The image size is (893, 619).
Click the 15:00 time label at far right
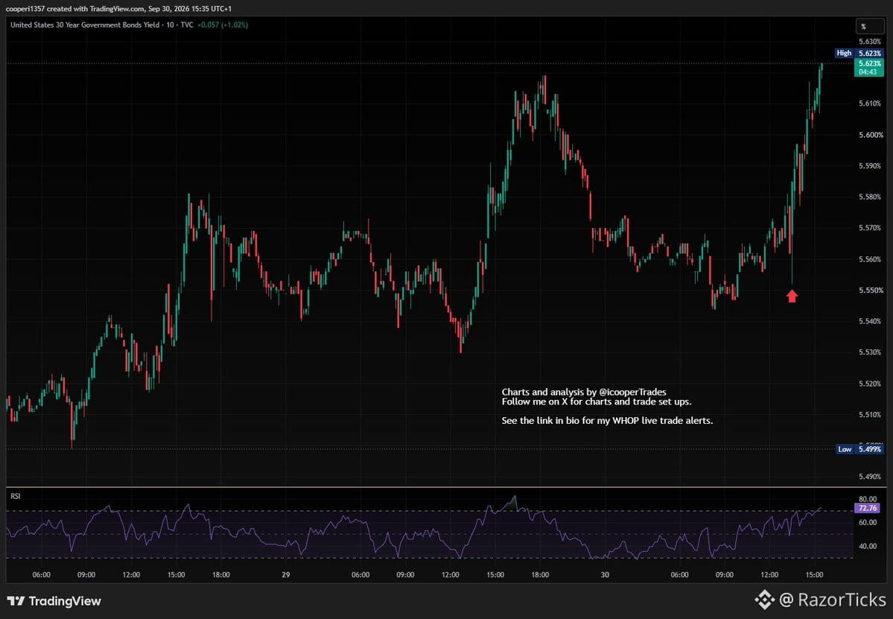(814, 574)
